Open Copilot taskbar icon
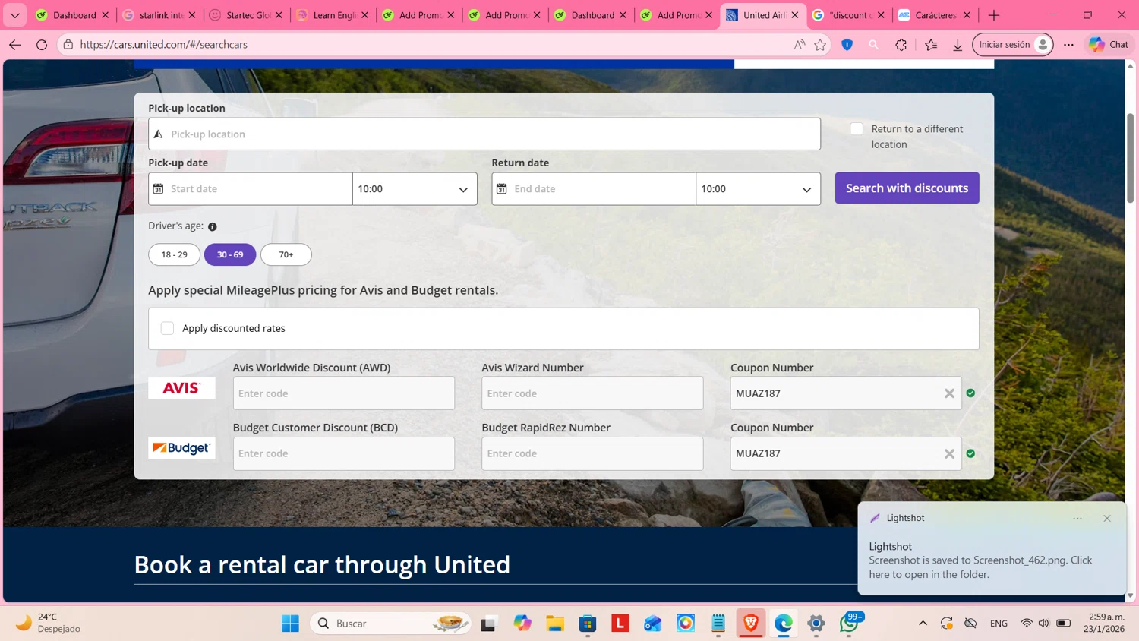1139x641 pixels. click(x=522, y=624)
